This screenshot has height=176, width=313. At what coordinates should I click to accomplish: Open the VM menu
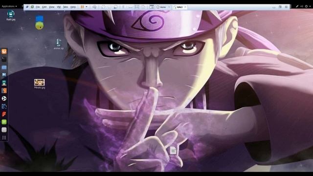(x=59, y=7)
